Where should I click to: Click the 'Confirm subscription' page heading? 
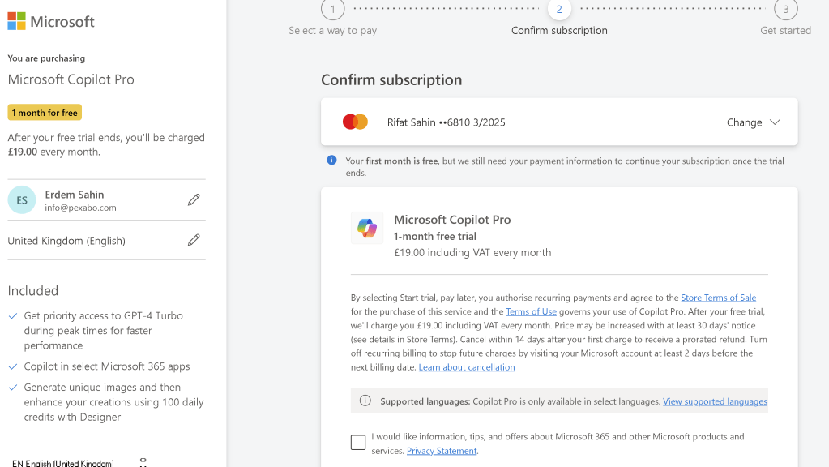click(x=391, y=80)
